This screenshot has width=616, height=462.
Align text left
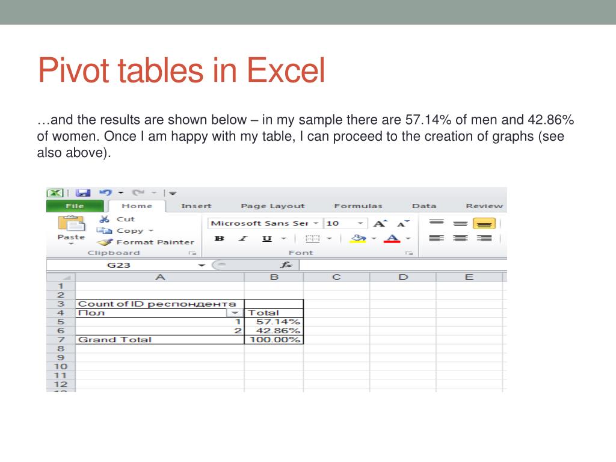coord(437,238)
